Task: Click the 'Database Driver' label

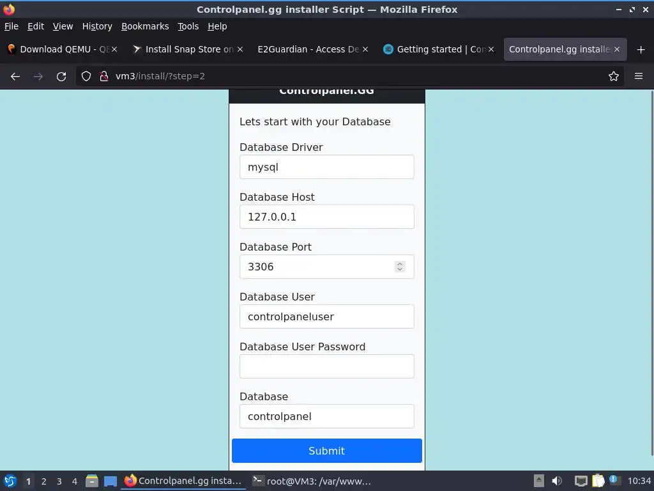Action: point(281,148)
